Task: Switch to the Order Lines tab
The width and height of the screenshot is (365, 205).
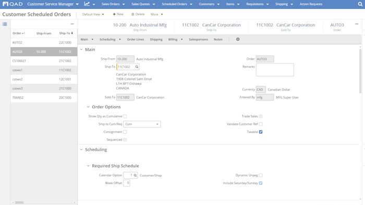Action: [x=136, y=40]
